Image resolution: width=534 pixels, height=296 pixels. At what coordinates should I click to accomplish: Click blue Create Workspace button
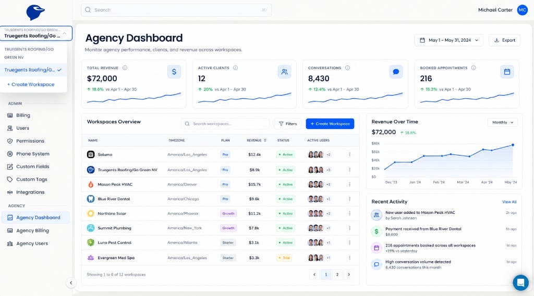click(x=330, y=124)
